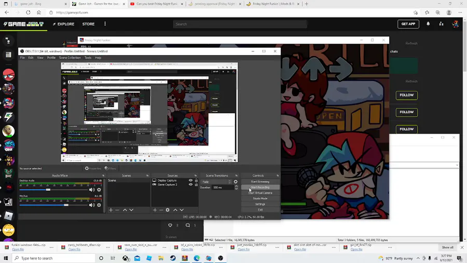Select the Scene item in Scenes list

128,180
